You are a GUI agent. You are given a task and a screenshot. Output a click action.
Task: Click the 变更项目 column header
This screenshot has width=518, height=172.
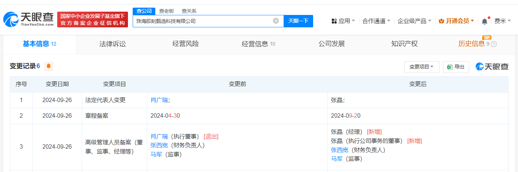(x=114, y=84)
